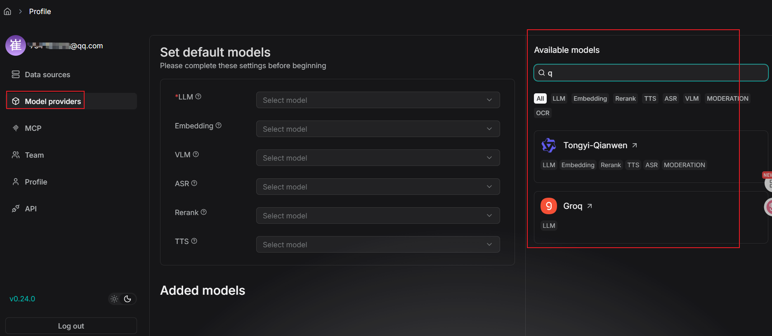Image resolution: width=772 pixels, height=336 pixels.
Task: Click the ASR tag on Tongyi-Qianwen card
Action: coord(652,165)
